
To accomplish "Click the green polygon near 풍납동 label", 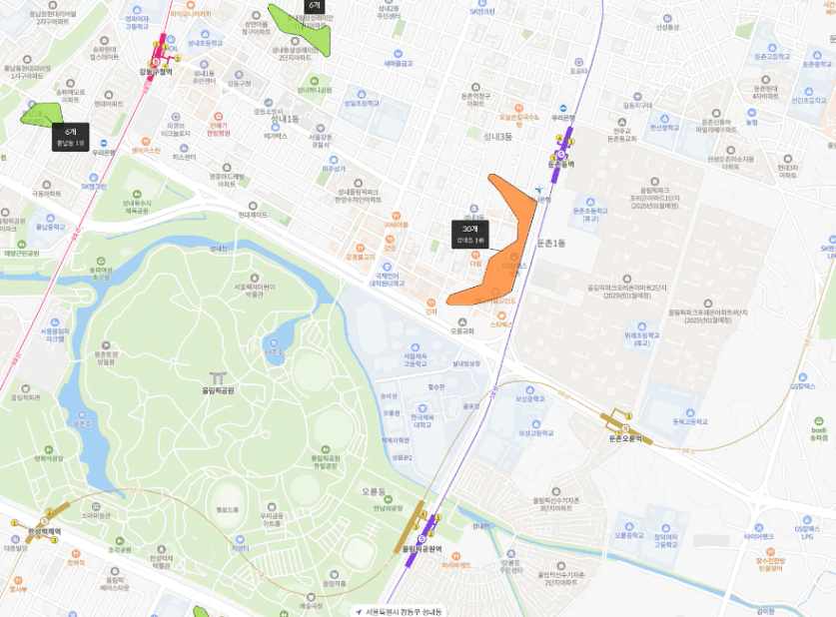I will coord(42,115).
